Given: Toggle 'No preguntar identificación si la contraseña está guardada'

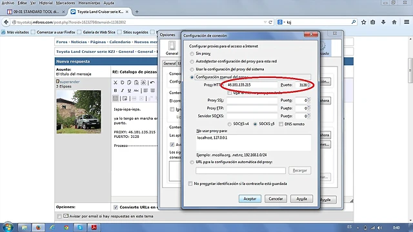Looking at the screenshot, I should pyautogui.click(x=190, y=184).
